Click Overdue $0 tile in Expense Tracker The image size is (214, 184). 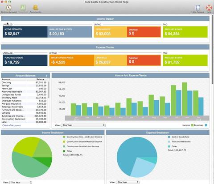coord(144,60)
